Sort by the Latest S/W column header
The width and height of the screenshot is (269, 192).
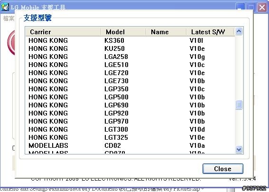point(210,32)
